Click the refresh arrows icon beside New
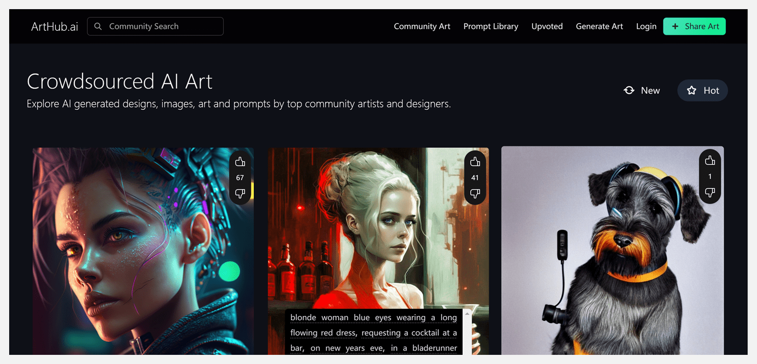This screenshot has height=364, width=757. tap(629, 91)
